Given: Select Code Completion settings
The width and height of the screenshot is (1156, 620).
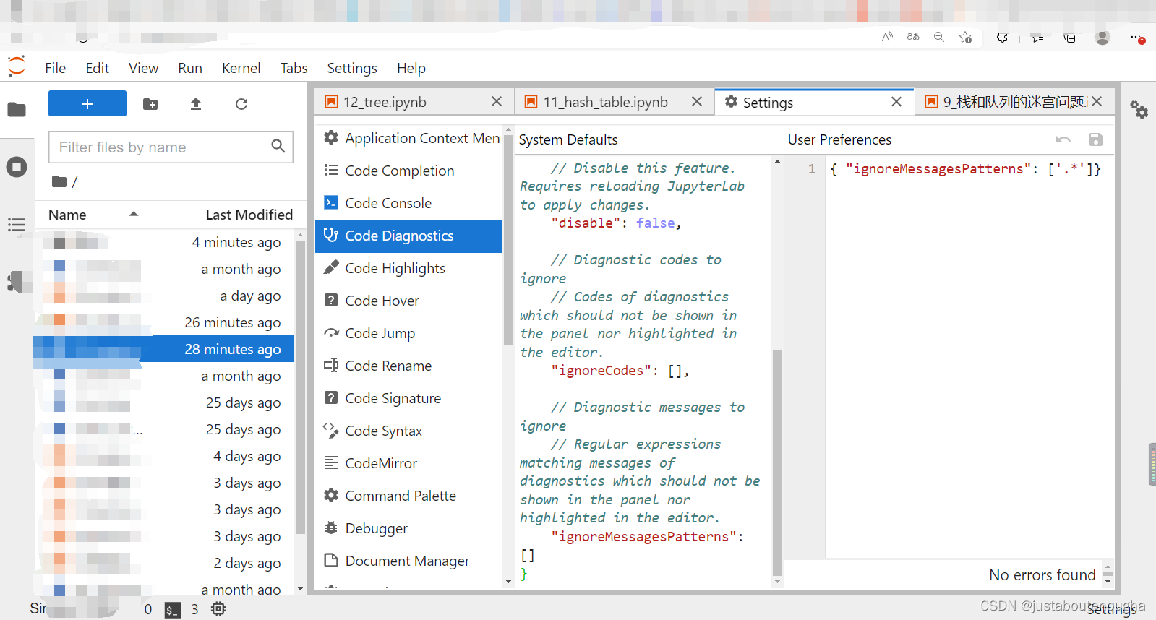Looking at the screenshot, I should coord(408,171).
